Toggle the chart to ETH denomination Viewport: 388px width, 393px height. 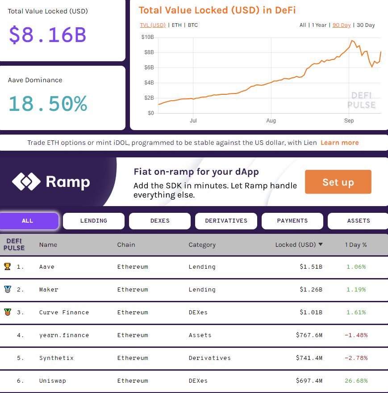click(176, 25)
